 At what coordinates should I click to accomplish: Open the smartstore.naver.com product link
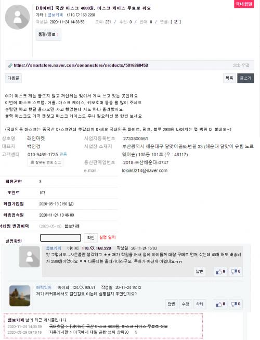tap(81, 65)
